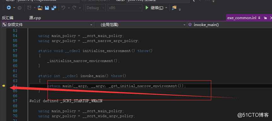Open the Debug configuration combo box
272x121 pixels.
coord(95,8)
